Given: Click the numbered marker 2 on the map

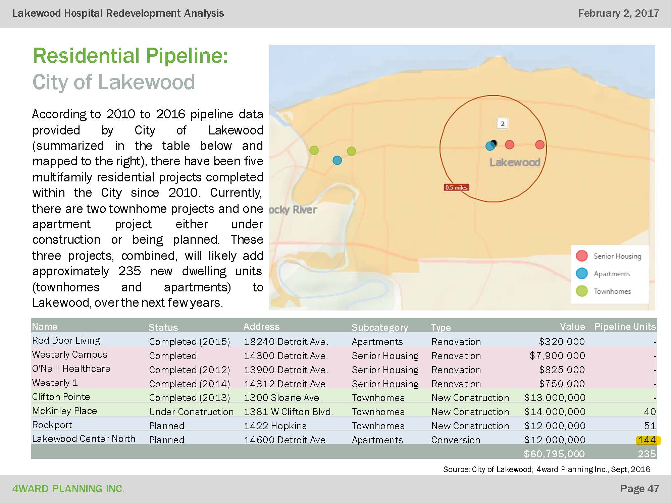Looking at the screenshot, I should (502, 124).
